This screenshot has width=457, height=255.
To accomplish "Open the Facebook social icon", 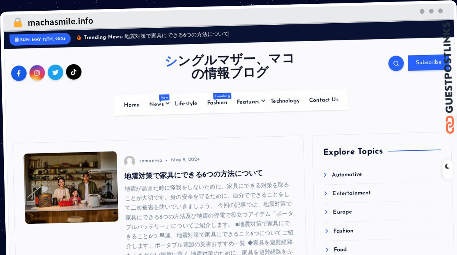I will (19, 73).
